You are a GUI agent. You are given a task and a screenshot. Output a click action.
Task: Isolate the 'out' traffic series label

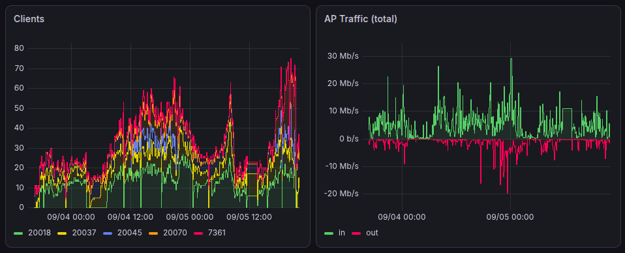coord(372,233)
